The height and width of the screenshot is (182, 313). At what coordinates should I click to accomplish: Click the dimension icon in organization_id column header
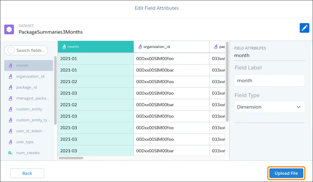pyautogui.click(x=140, y=47)
